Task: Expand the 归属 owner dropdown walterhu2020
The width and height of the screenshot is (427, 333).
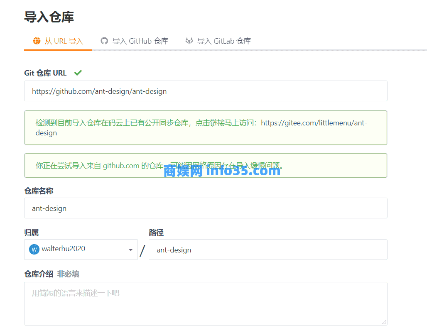Action: click(81, 250)
